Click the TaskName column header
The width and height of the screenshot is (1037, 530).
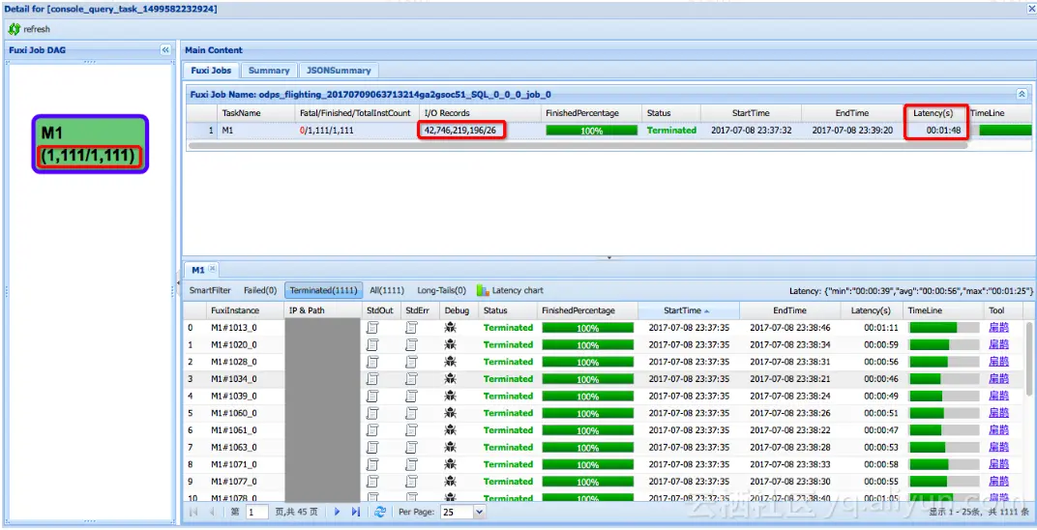(x=256, y=113)
